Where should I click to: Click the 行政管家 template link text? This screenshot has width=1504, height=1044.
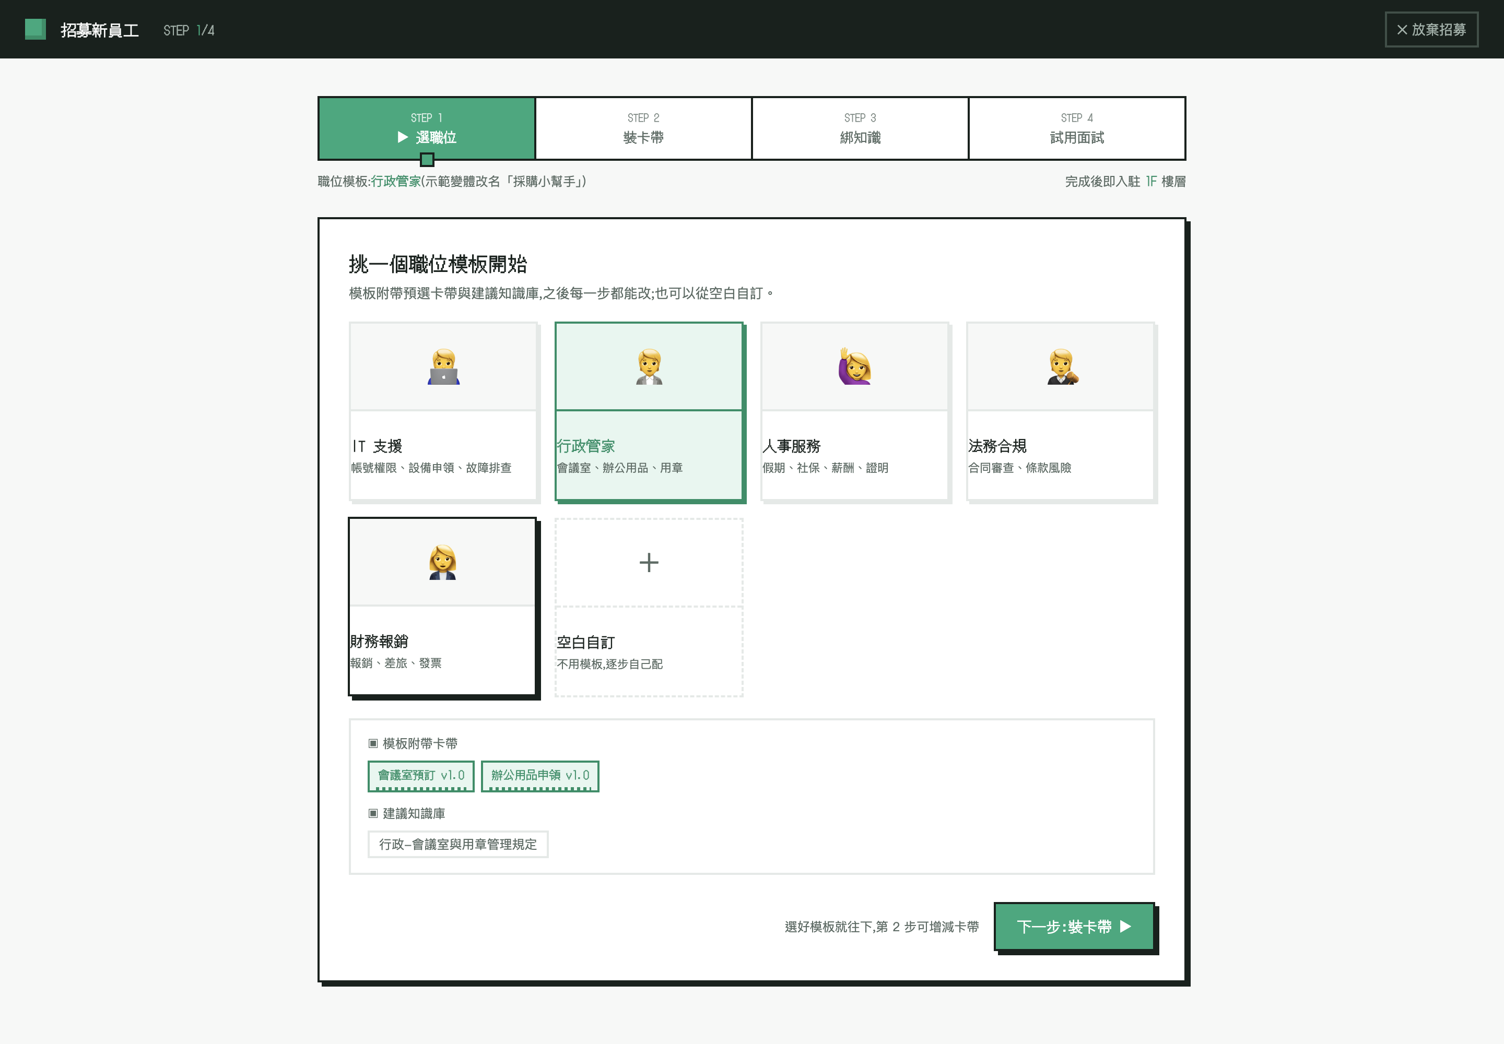point(396,181)
